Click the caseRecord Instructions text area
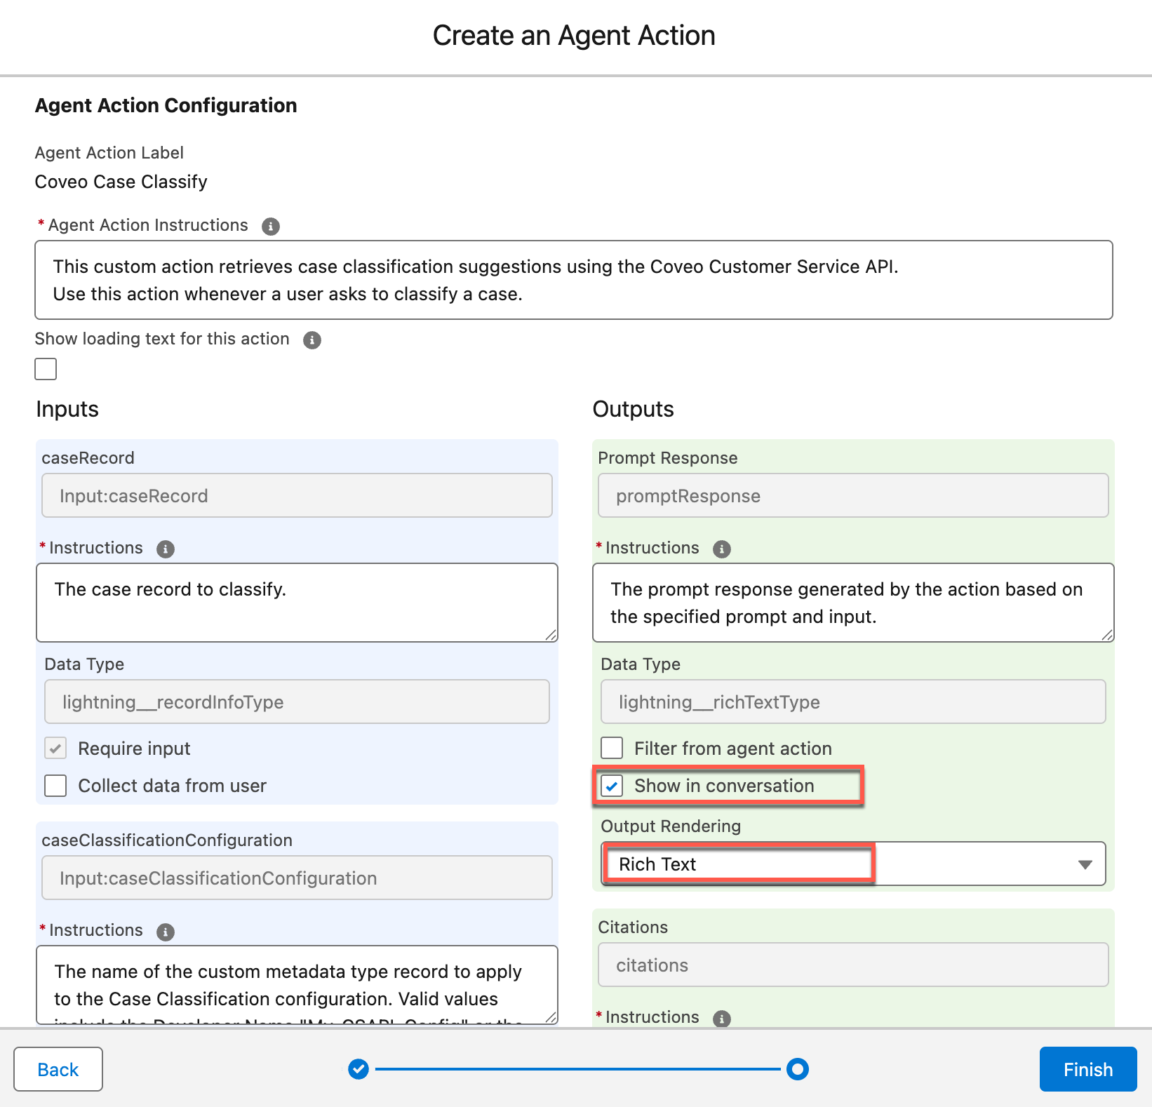Screen dimensions: 1152x1107 [297, 603]
